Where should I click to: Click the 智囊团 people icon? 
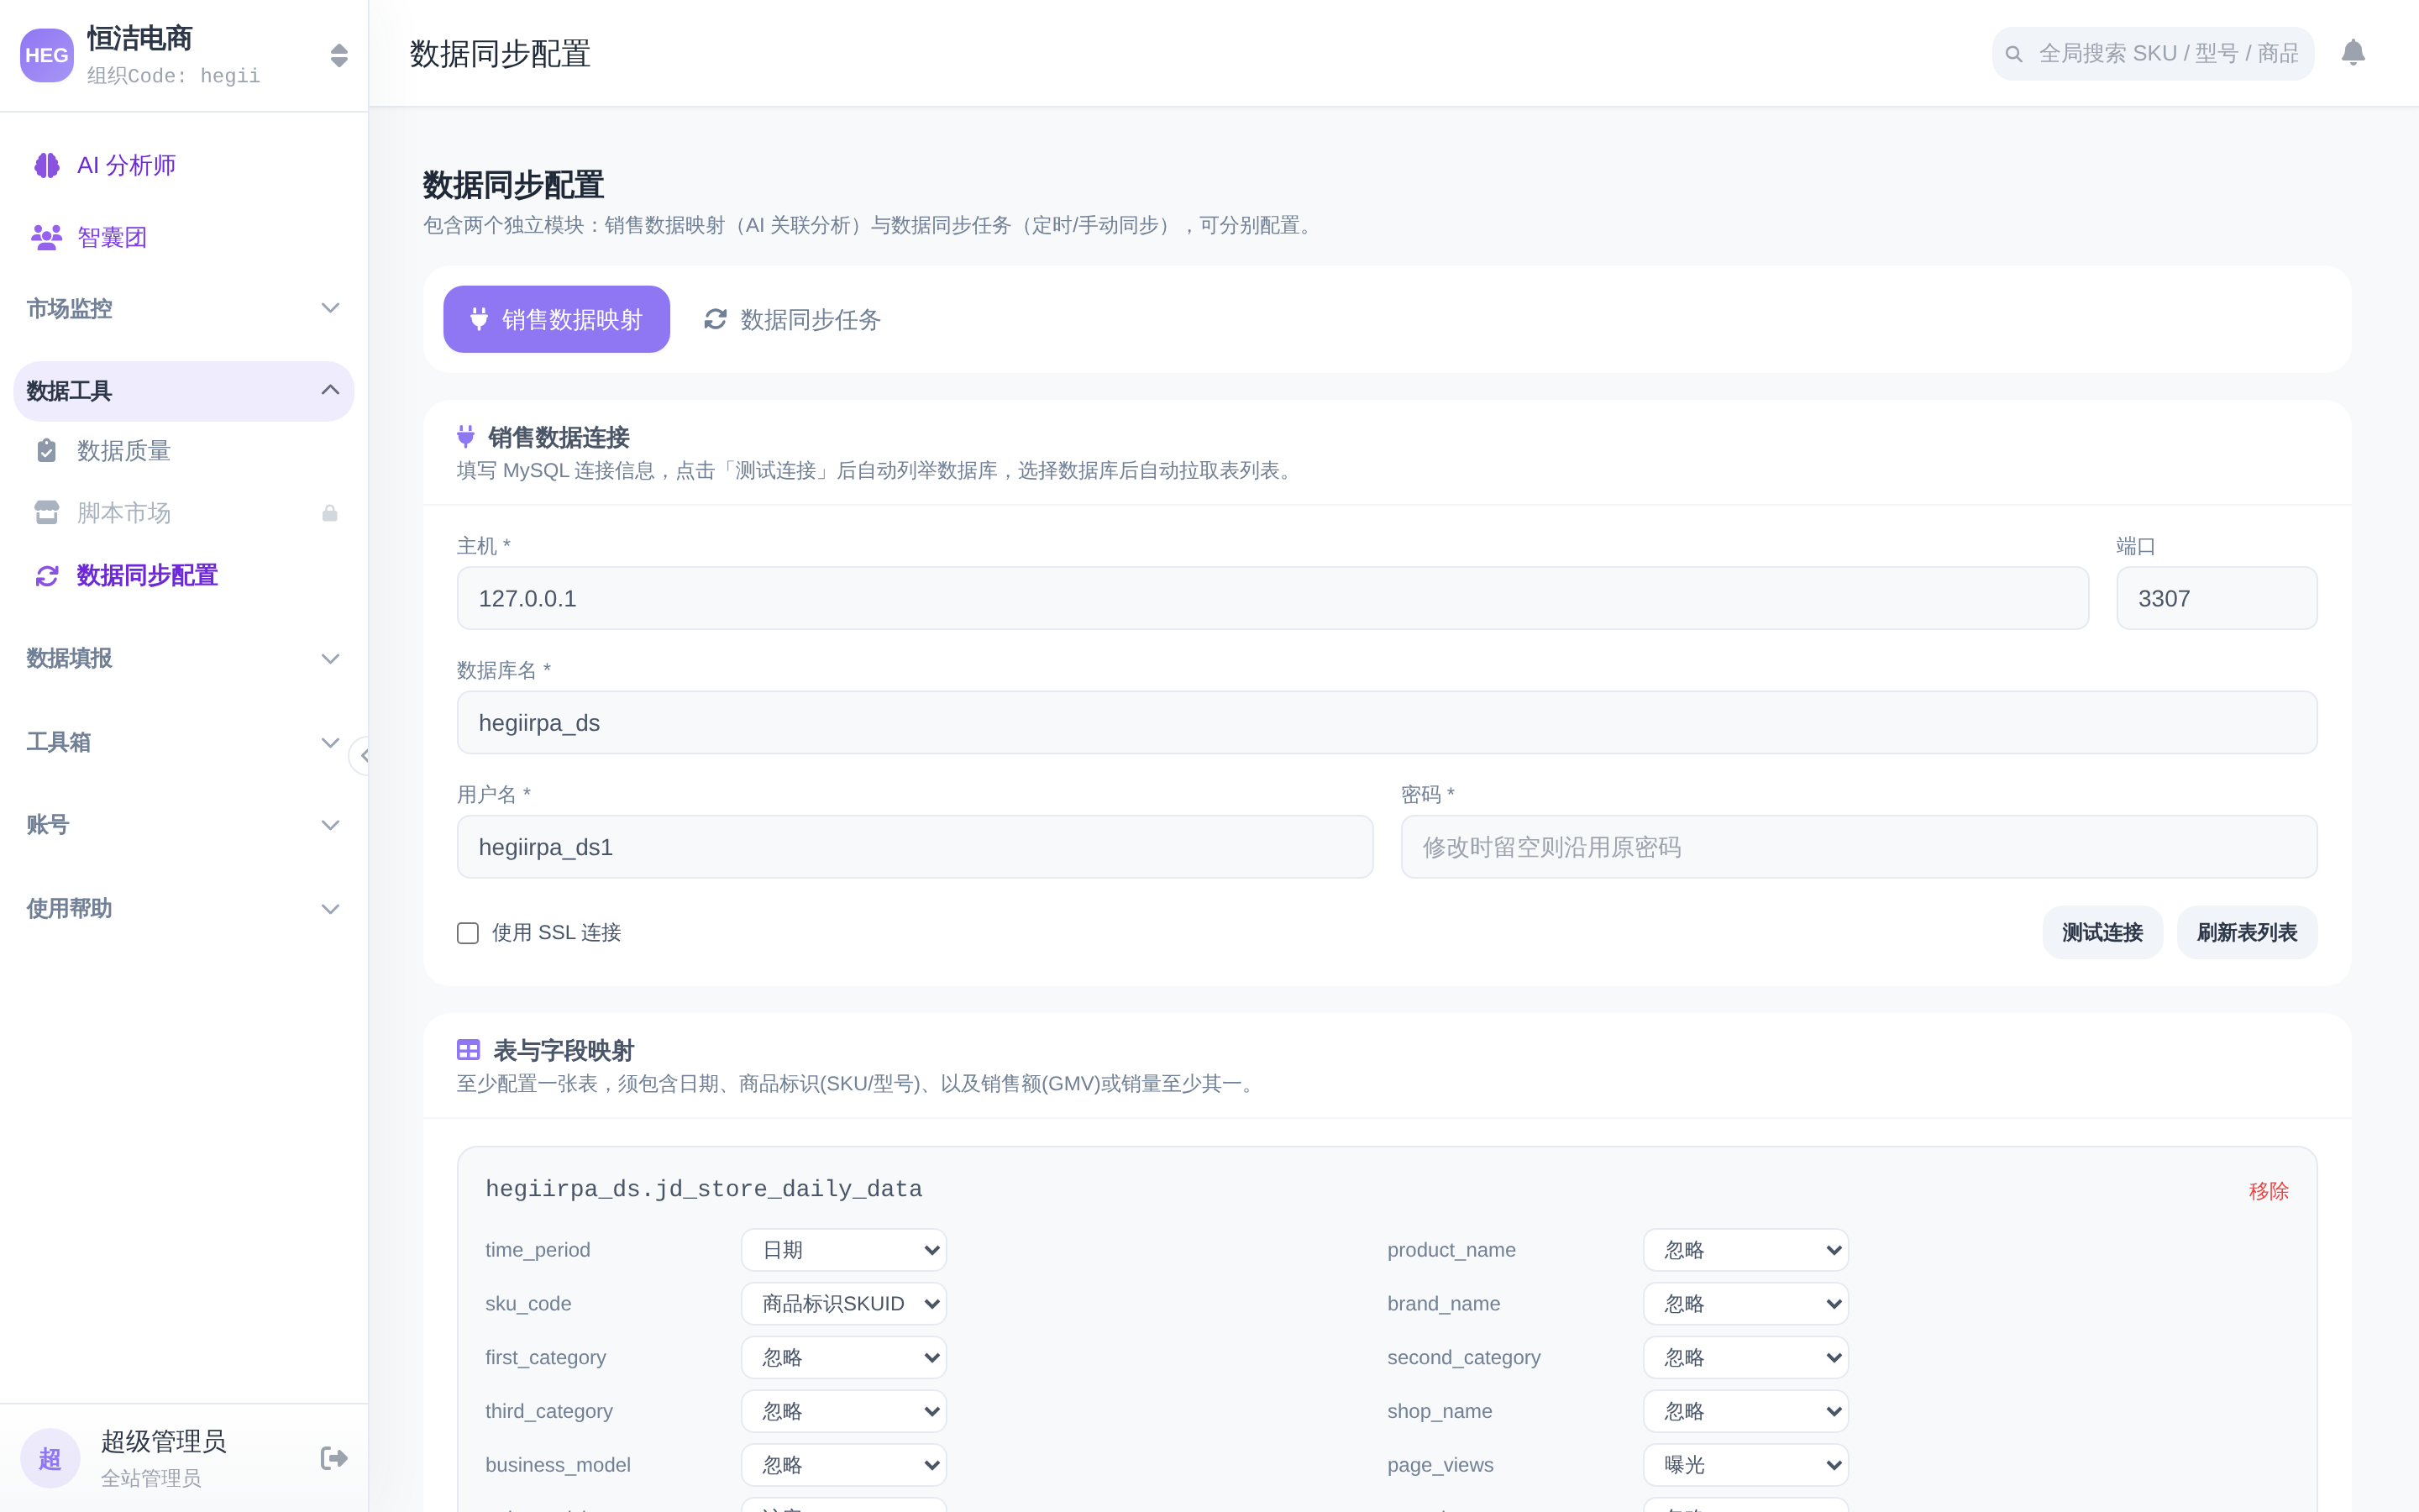[x=47, y=237]
